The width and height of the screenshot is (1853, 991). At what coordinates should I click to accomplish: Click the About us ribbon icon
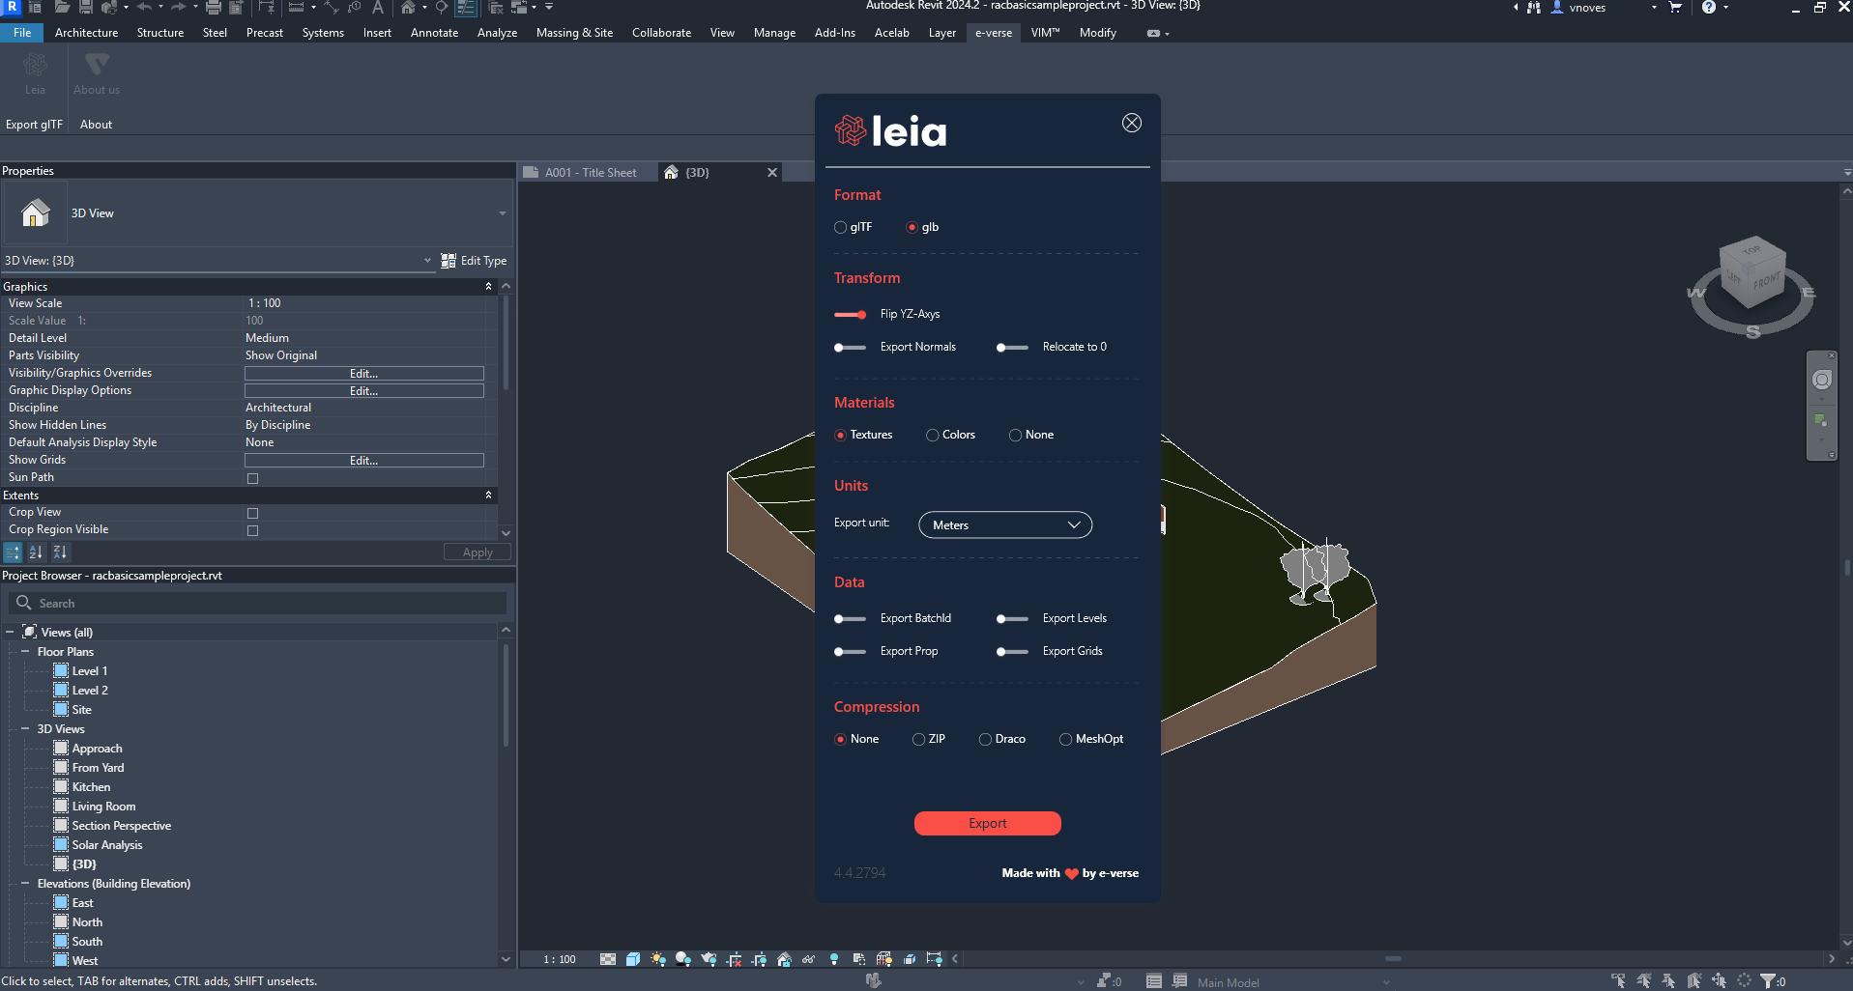coord(97,73)
